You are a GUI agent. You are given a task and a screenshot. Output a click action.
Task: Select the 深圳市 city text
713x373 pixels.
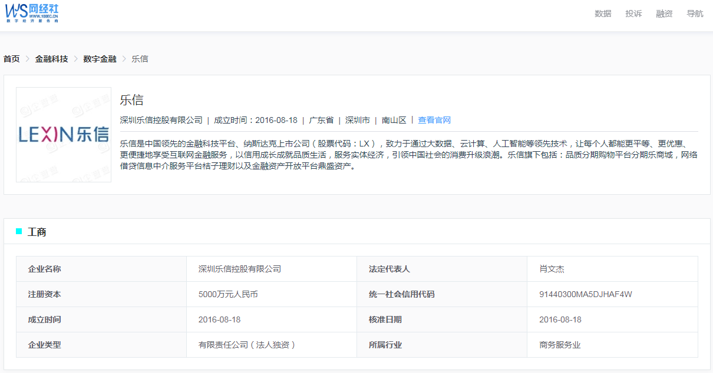point(358,120)
